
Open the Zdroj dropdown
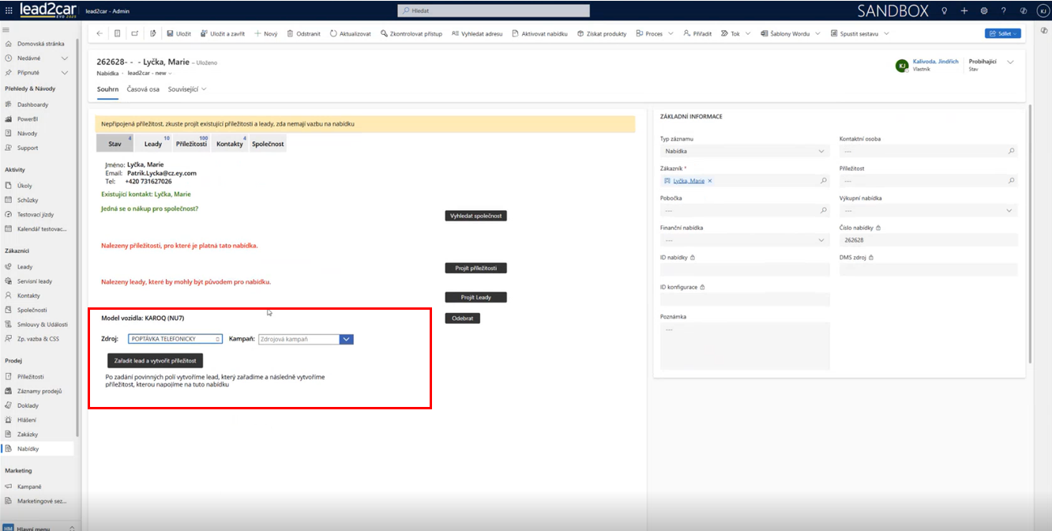tap(175, 339)
